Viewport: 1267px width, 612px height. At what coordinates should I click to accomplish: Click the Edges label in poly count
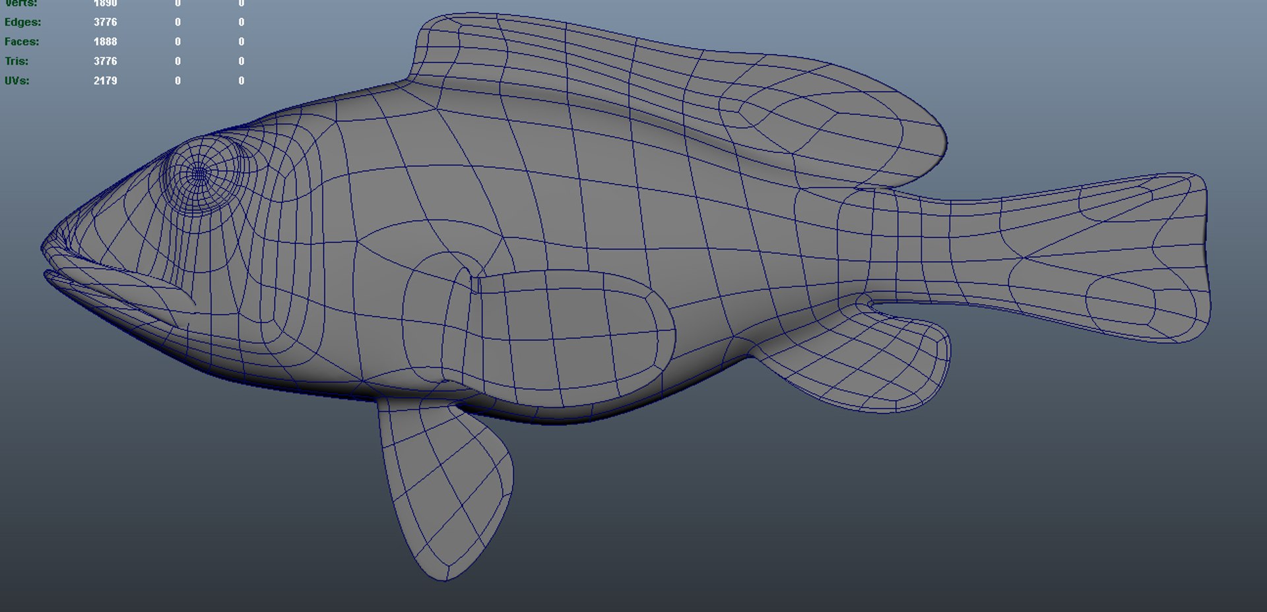click(22, 22)
